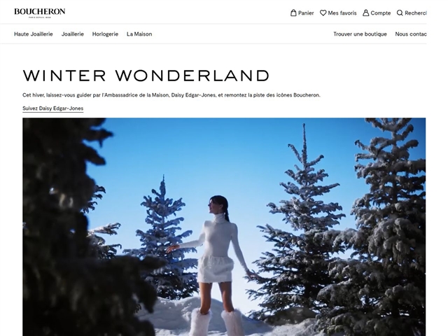Viewport: 448px width, 336px height.
Task: Click Nous contacter link
Action: [x=411, y=34]
